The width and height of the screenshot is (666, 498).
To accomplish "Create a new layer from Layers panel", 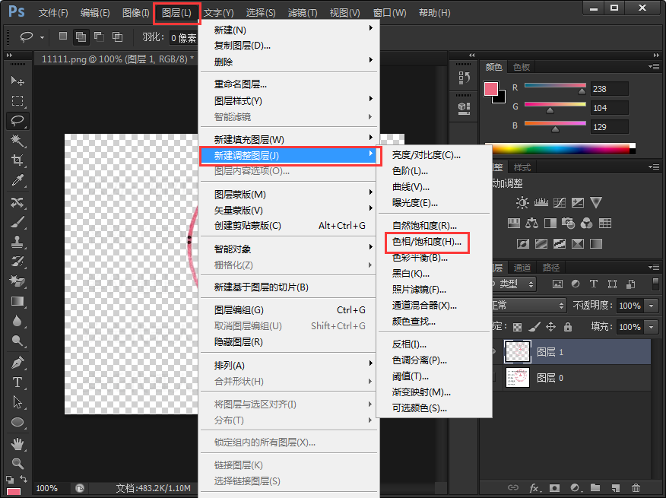I will [616, 488].
